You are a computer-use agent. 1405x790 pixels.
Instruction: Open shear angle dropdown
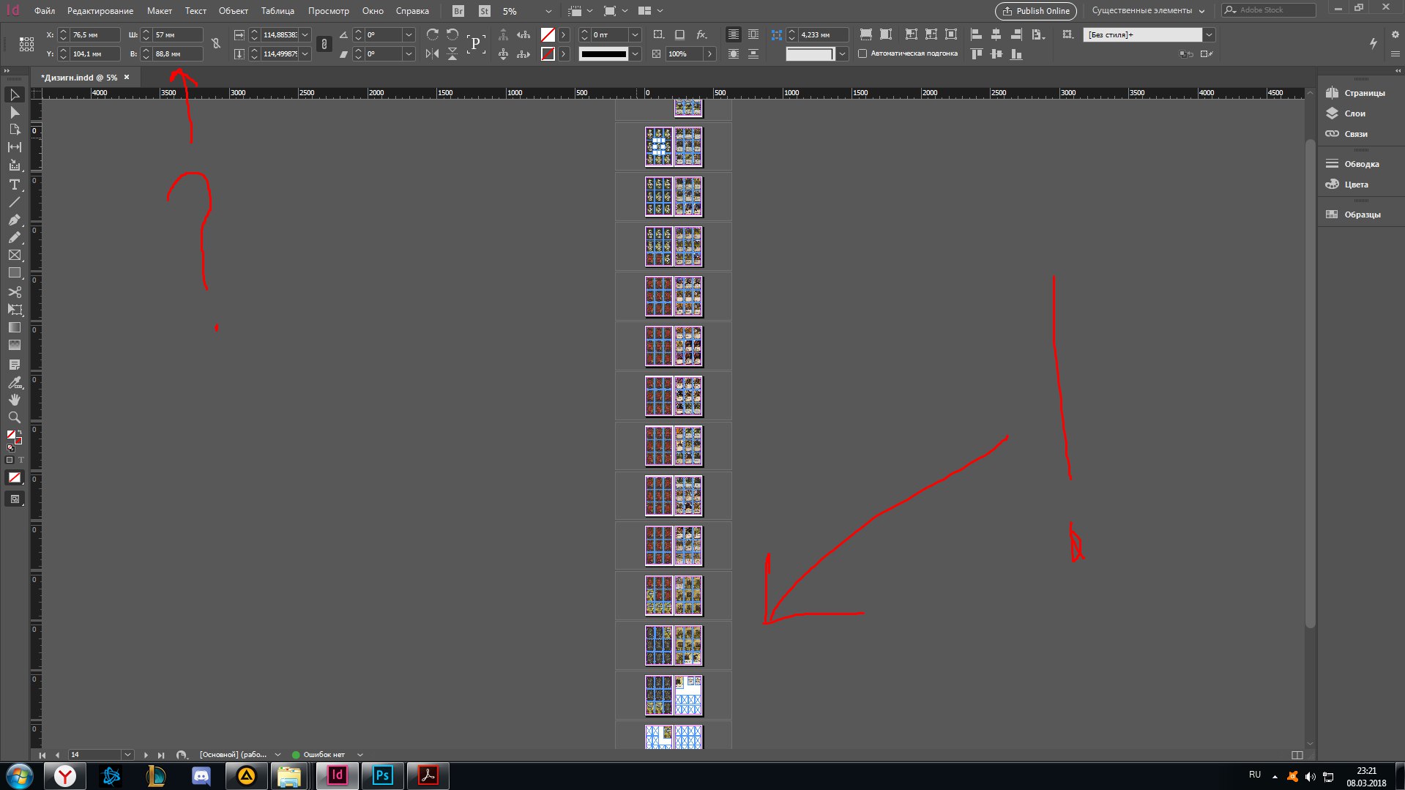click(x=409, y=53)
